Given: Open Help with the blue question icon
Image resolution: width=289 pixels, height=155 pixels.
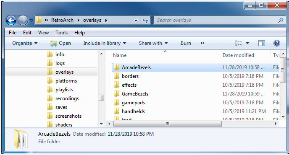Looking at the screenshot, I should click(277, 43).
